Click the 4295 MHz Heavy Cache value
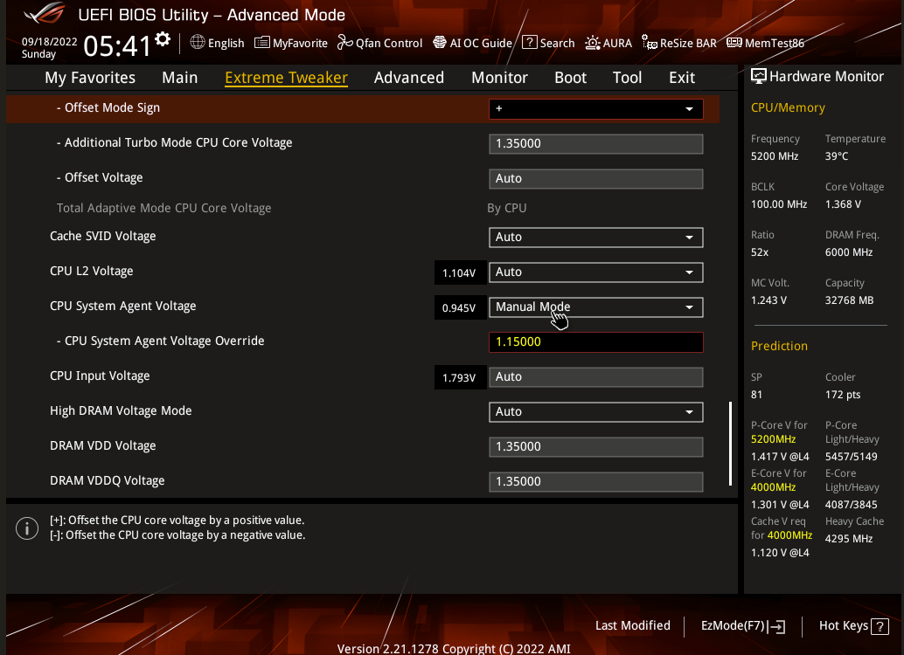 [849, 539]
